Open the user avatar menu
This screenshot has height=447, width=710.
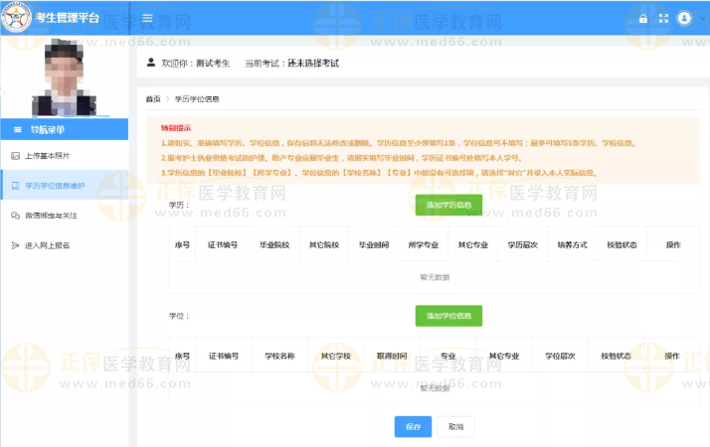pyautogui.click(x=684, y=18)
